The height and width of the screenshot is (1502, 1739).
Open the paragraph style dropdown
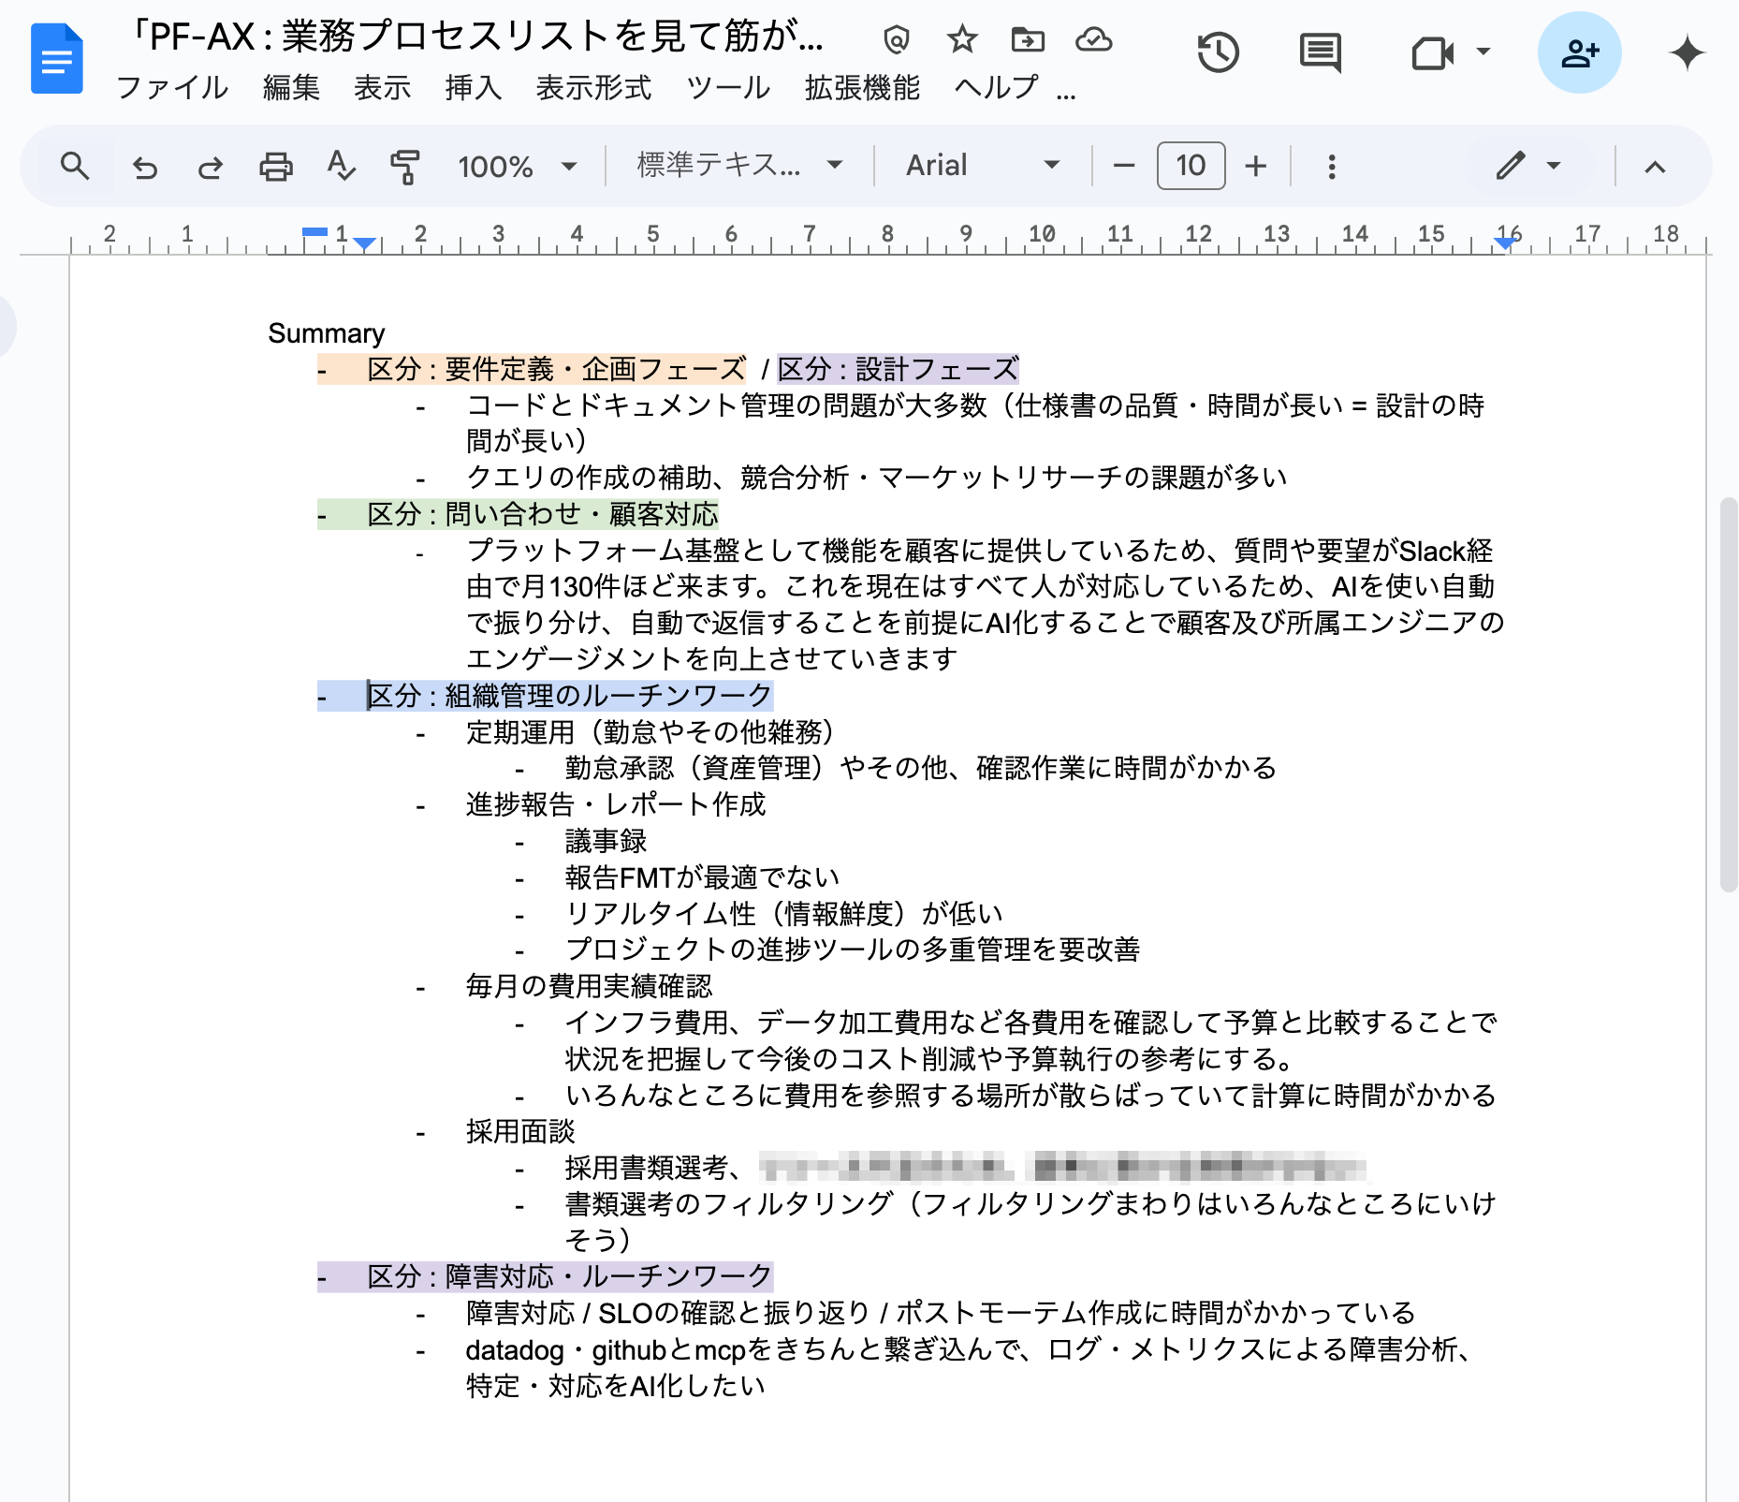pos(739,166)
